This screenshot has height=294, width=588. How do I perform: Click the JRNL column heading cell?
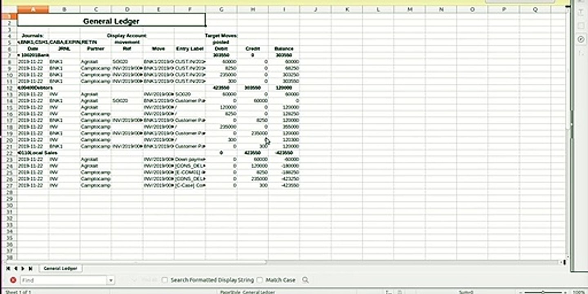[x=65, y=49]
